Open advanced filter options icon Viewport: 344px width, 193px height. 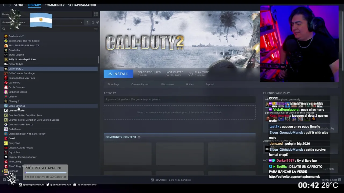[96, 29]
